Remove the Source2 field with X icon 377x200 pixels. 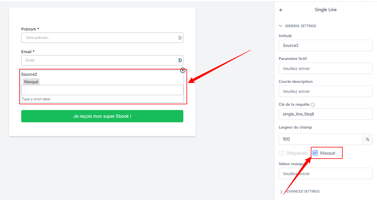click(183, 70)
